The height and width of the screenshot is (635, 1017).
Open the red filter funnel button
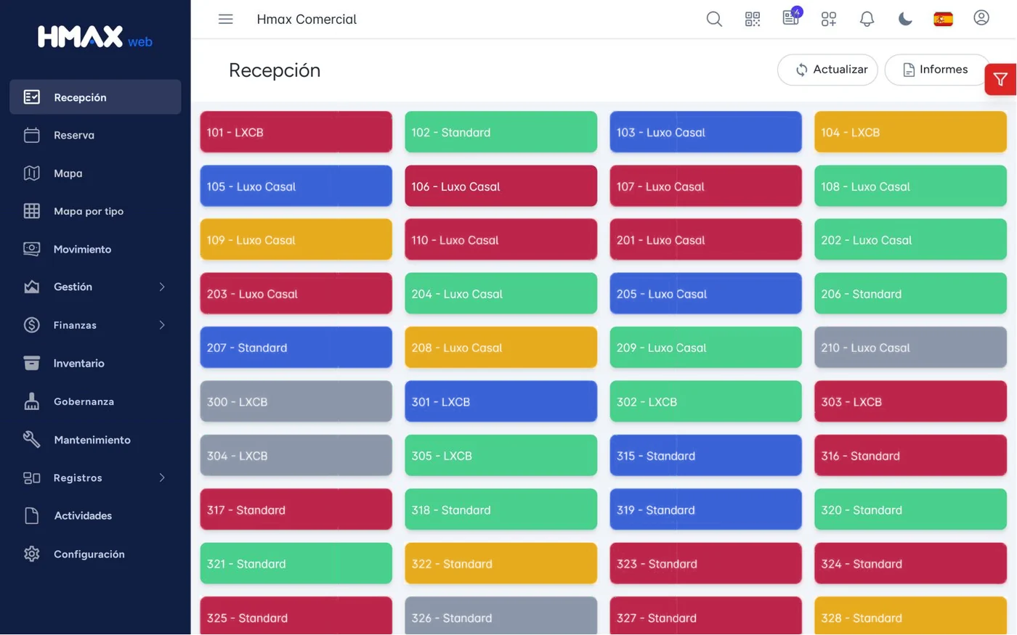pos(1000,79)
